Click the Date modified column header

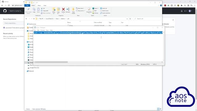click(98, 23)
